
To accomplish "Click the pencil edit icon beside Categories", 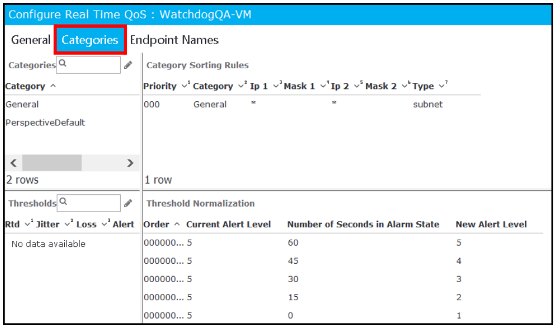I will point(128,65).
